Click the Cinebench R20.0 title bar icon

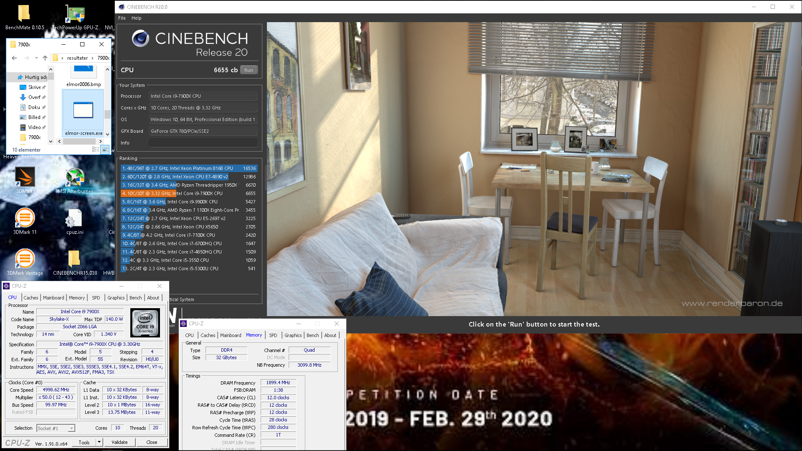click(x=122, y=7)
